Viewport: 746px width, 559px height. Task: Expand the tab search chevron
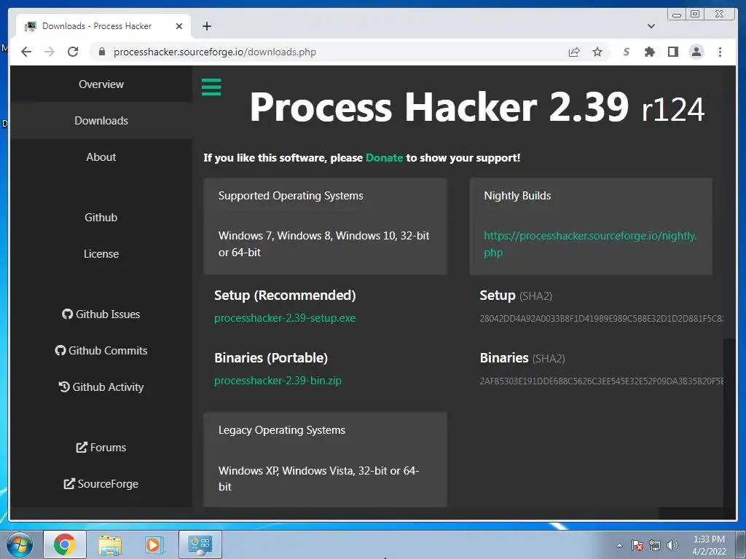pos(651,26)
